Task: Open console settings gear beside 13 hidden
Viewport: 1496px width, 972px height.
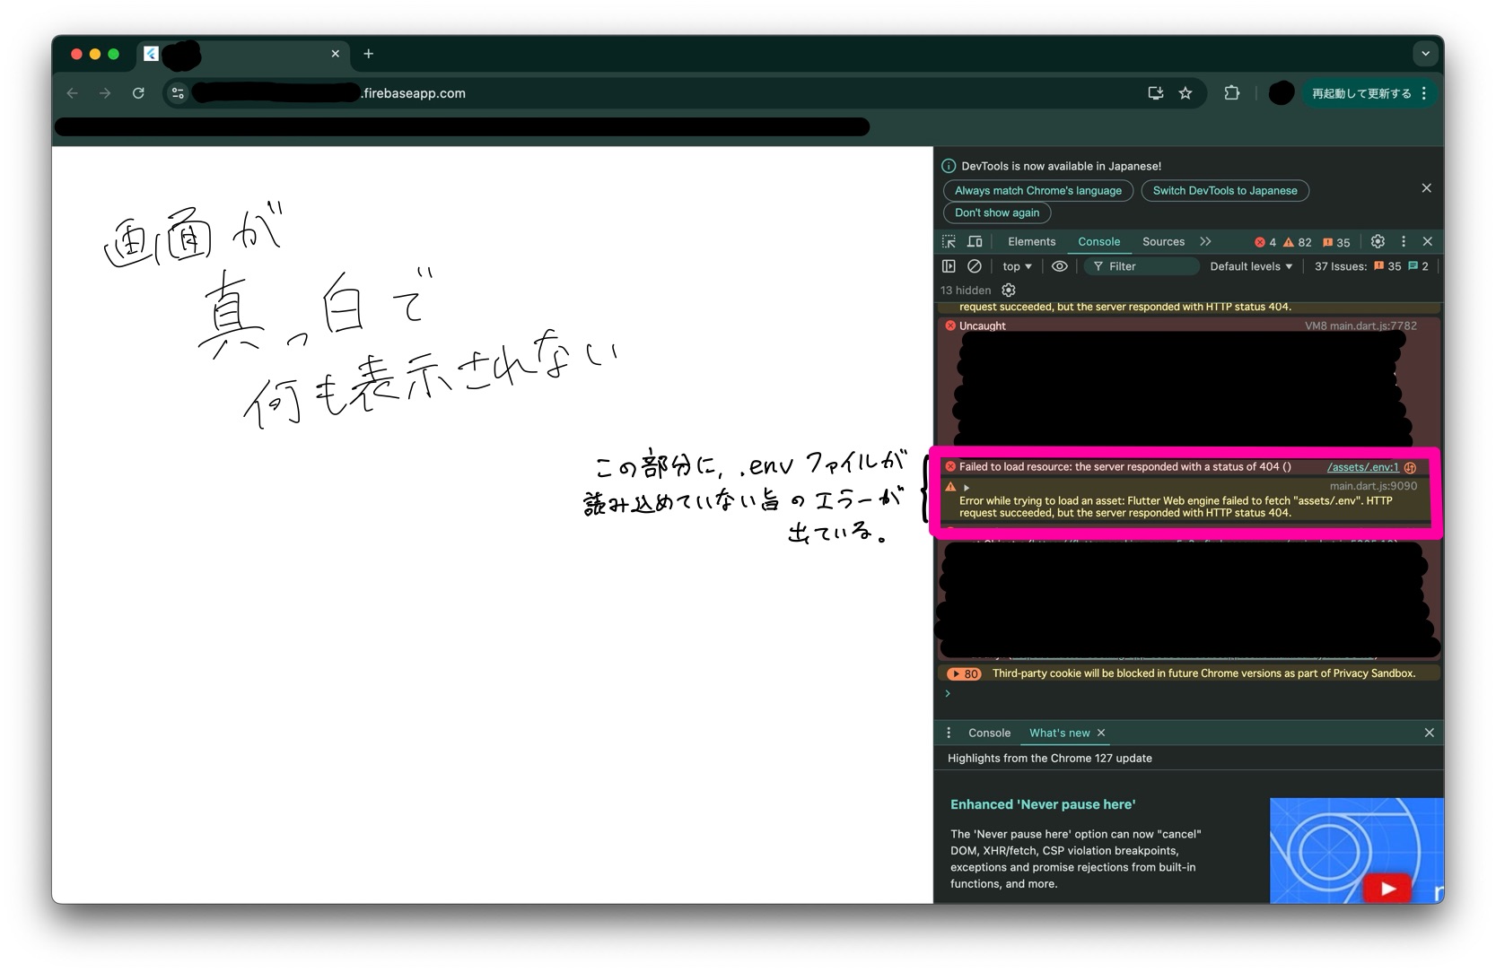Action: (x=1009, y=291)
